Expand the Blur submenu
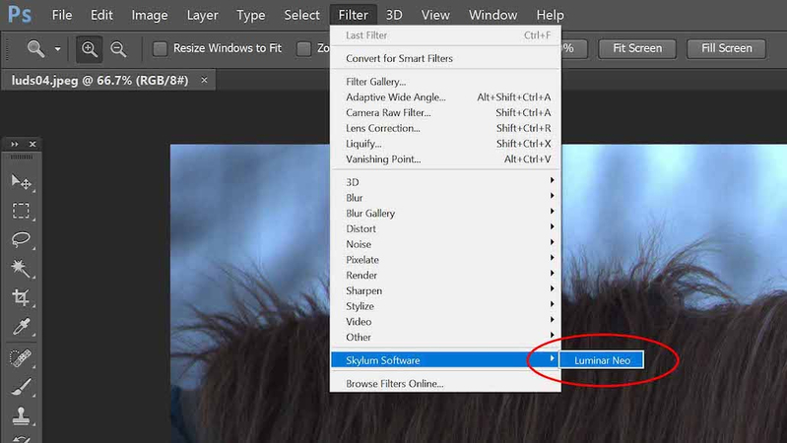 [x=445, y=198]
